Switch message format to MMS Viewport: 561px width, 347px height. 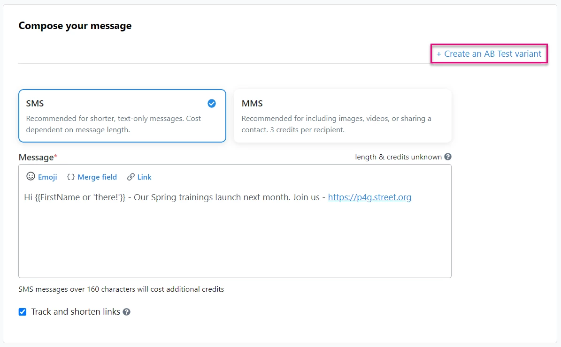pyautogui.click(x=342, y=115)
